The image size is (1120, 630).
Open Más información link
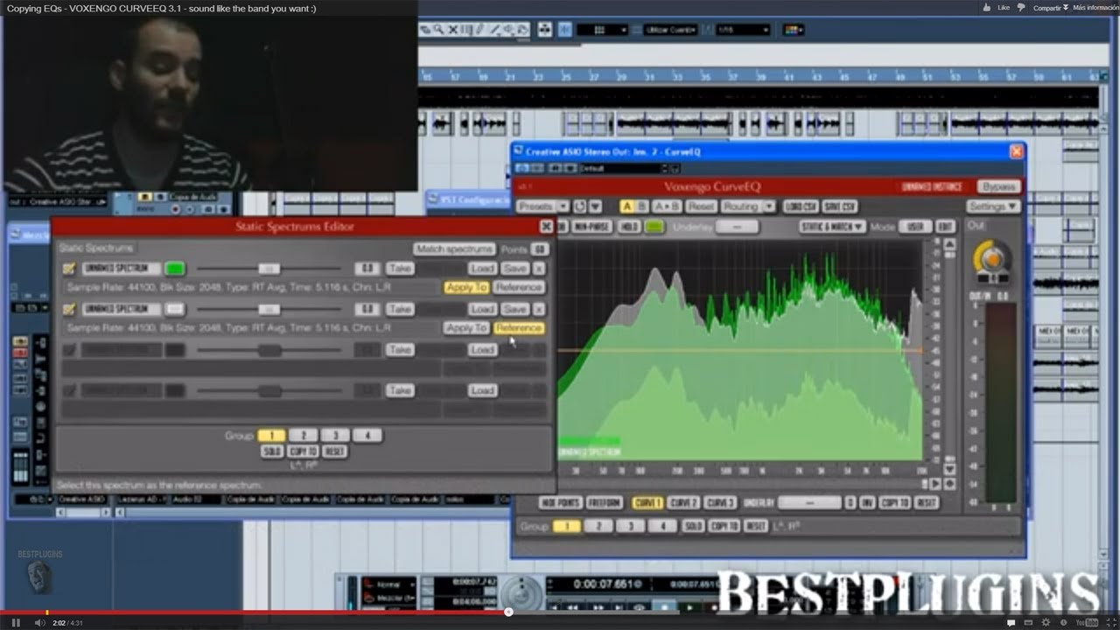(x=1095, y=7)
